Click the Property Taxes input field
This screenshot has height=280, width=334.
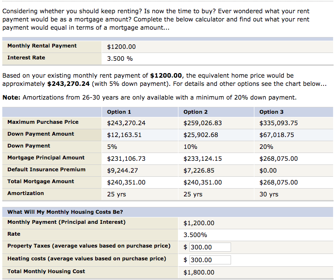[210, 247]
